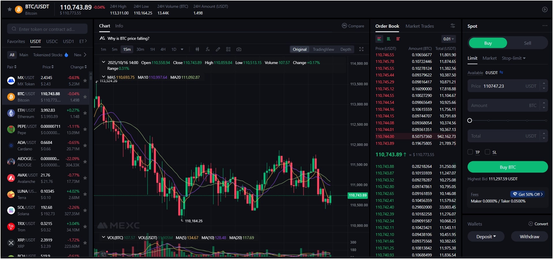
Task: Show more category filters after New
Action: tap(85, 55)
